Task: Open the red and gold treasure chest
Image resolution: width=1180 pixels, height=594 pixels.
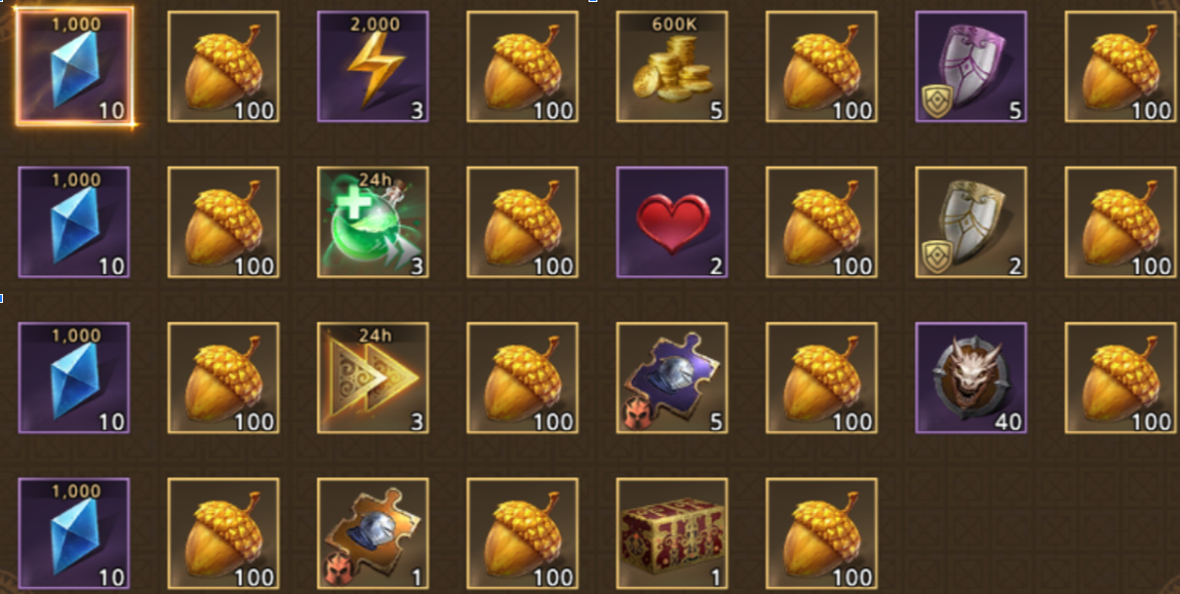Action: (x=672, y=533)
